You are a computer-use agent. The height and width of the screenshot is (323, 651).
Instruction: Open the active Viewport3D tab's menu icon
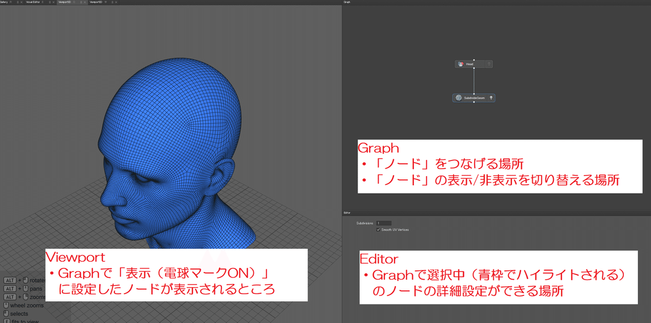[81, 2]
